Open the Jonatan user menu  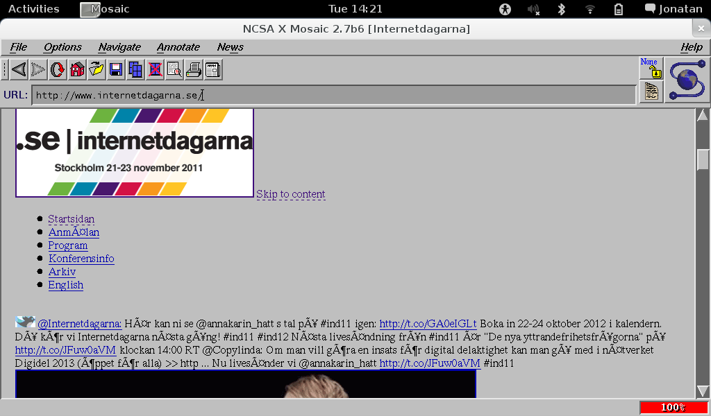point(674,9)
